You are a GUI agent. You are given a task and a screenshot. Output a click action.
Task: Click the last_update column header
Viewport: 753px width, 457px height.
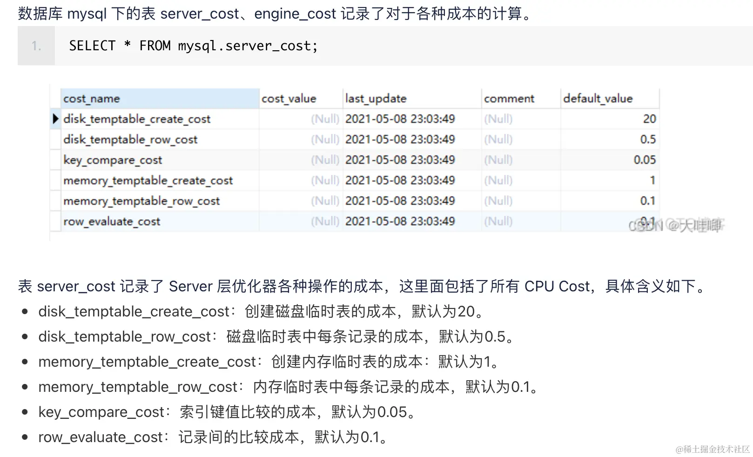[x=412, y=99]
